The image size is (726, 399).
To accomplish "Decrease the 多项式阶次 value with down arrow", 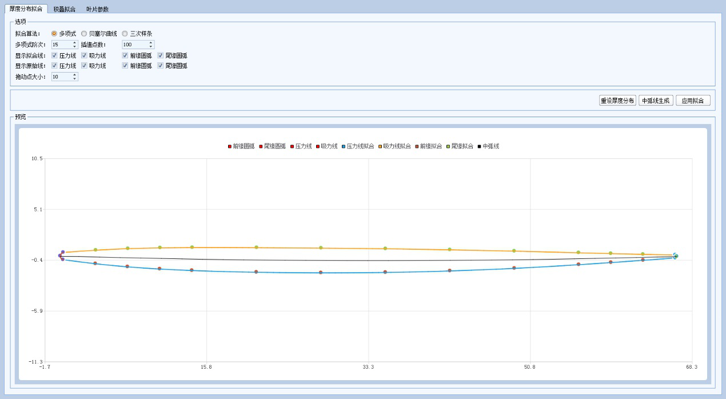I will pyautogui.click(x=75, y=47).
